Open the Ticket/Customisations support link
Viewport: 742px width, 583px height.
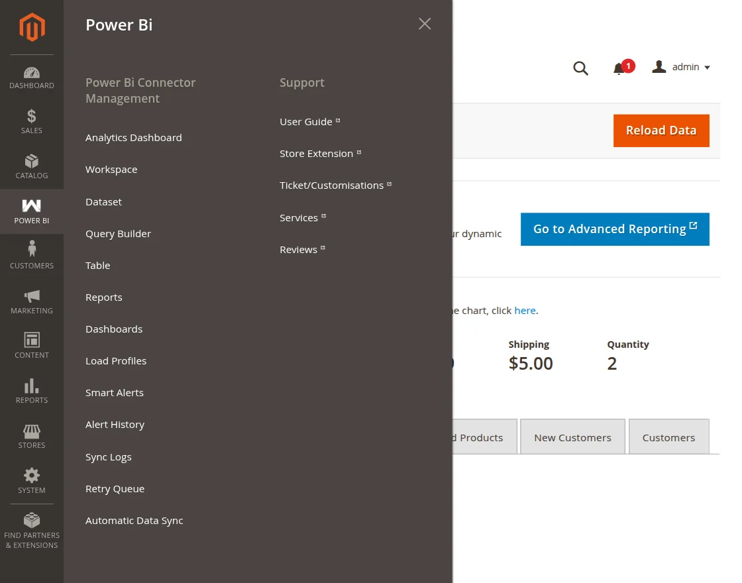tap(335, 185)
